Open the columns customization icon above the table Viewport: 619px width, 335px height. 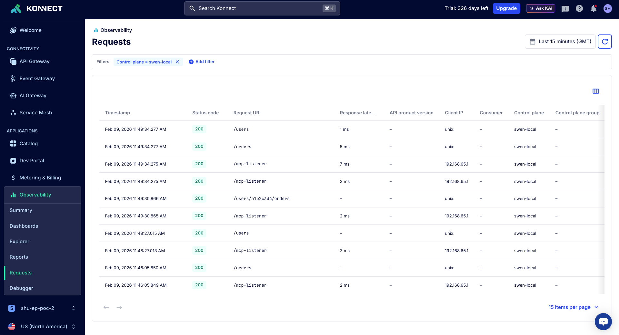pyautogui.click(x=595, y=91)
